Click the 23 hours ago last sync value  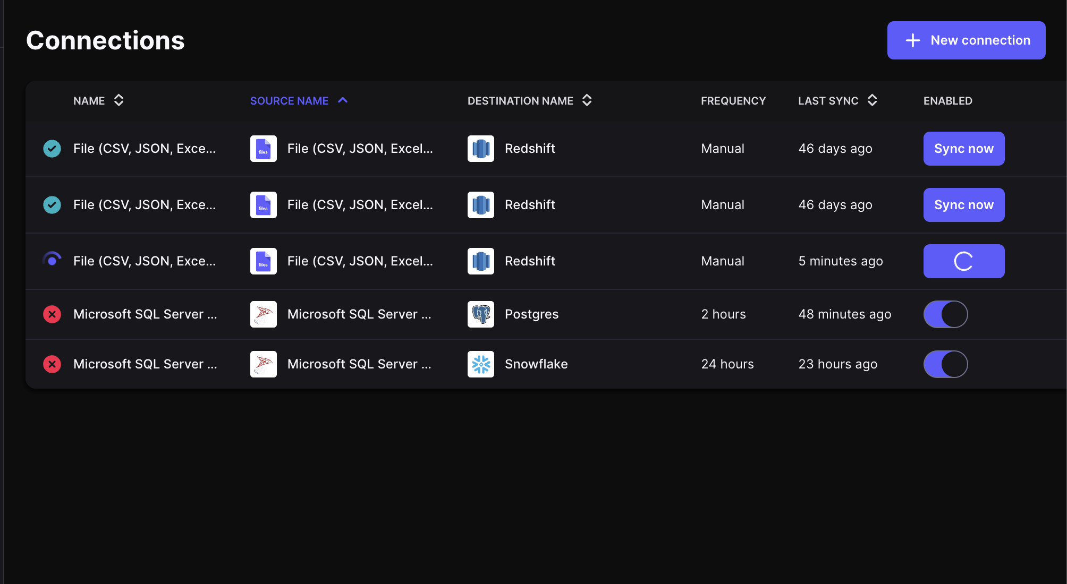coord(838,364)
